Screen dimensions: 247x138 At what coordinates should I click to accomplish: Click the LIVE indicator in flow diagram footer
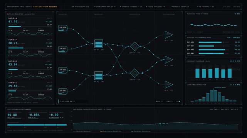178,101
